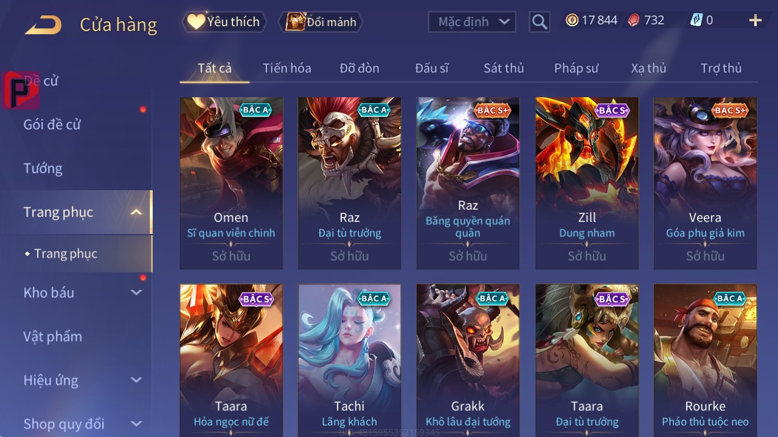Expand the Hiệu ứng sidebar section
The height and width of the screenshot is (437, 778).
click(136, 380)
